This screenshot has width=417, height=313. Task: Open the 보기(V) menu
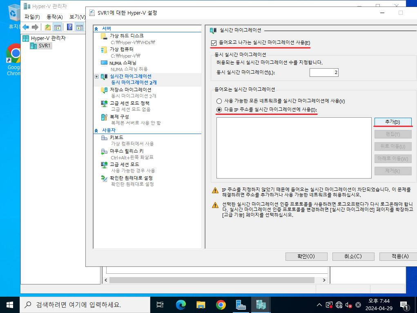(77, 17)
